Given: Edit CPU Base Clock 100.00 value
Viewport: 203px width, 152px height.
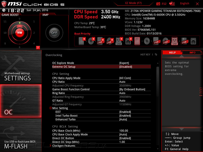Looking at the screenshot, I should point(124,131).
